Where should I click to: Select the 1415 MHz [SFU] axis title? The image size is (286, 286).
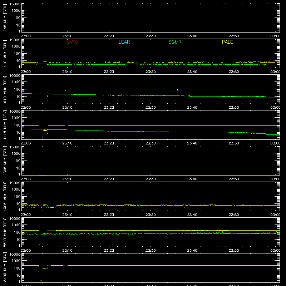(x=5, y=125)
